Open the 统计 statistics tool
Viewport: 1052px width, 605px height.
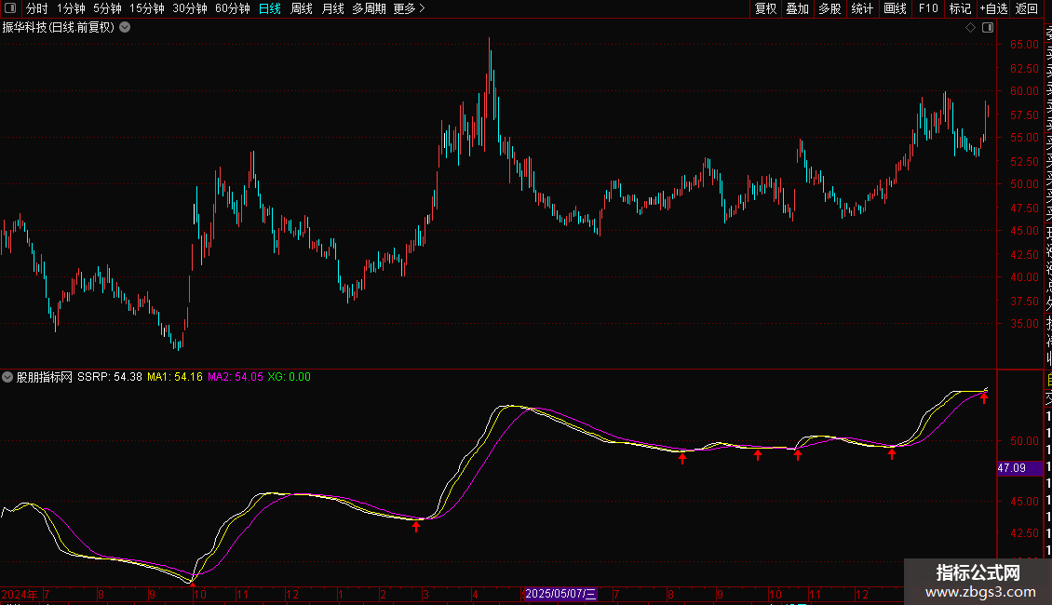coord(862,8)
